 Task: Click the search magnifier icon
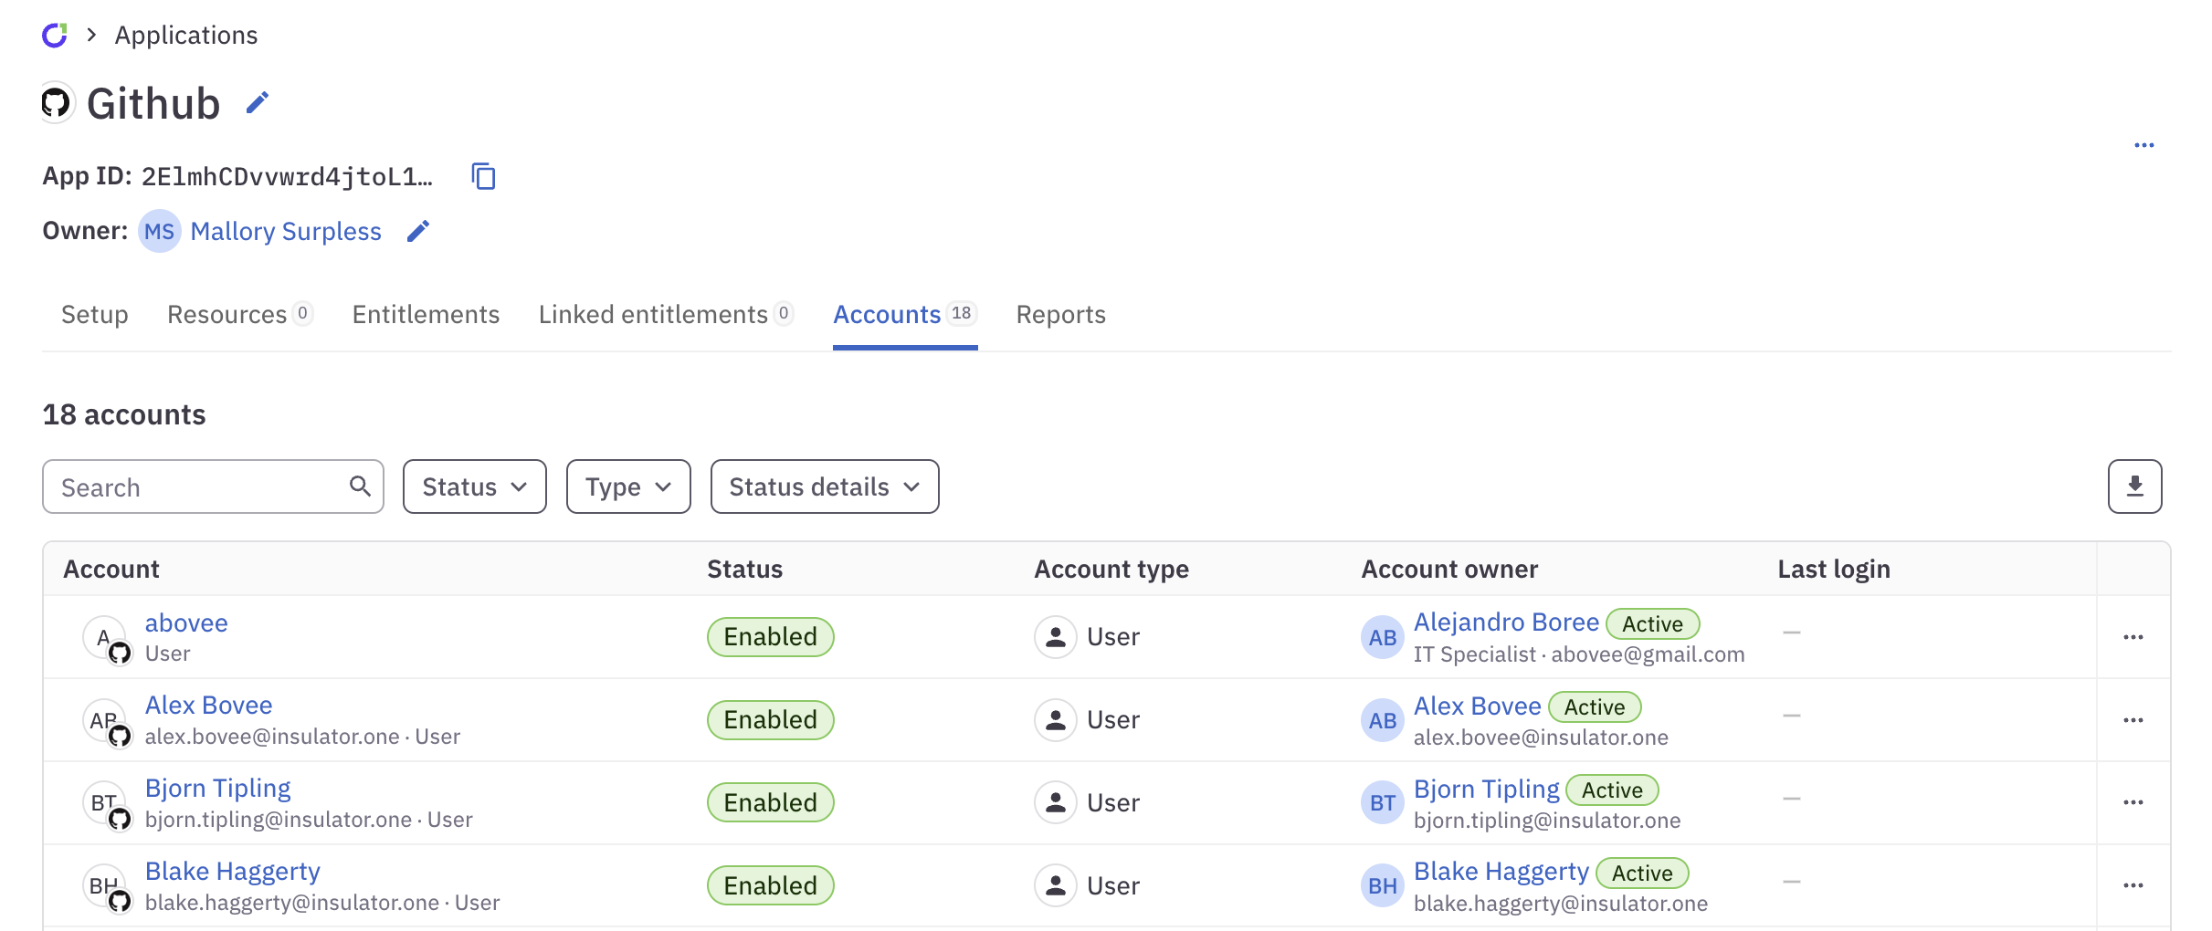[360, 486]
